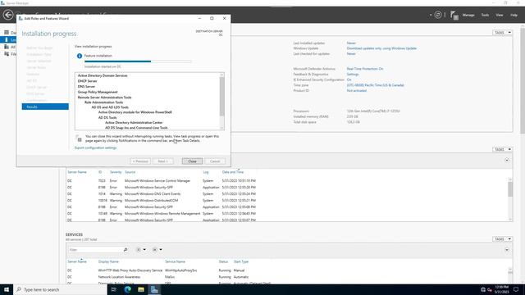Click the Previous button in wizard
The width and height of the screenshot is (525, 295).
coord(140,161)
